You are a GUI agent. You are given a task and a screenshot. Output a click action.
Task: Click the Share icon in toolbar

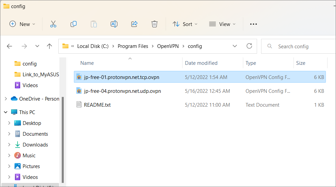click(134, 24)
